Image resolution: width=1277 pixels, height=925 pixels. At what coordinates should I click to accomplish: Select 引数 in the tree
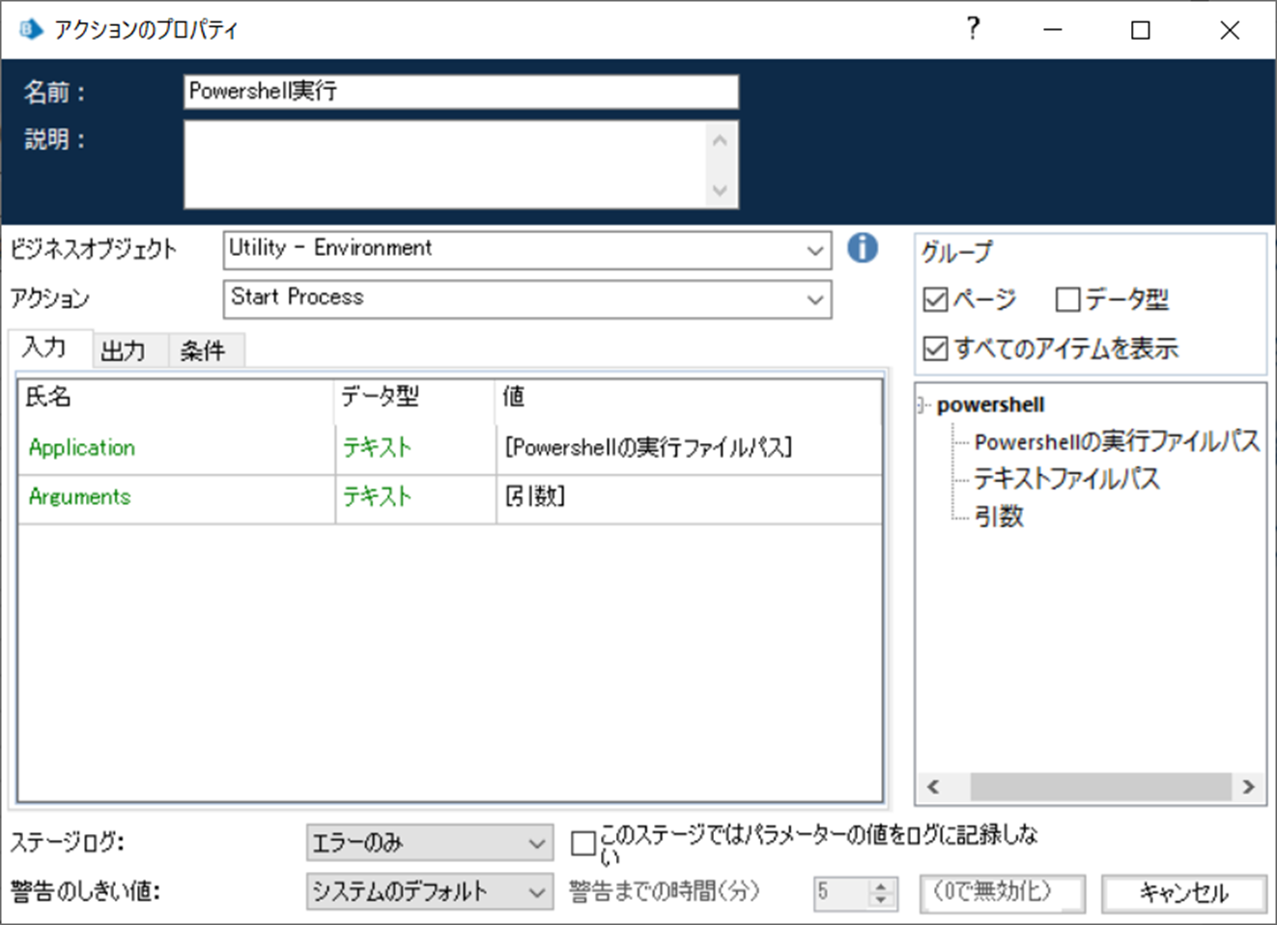click(x=999, y=517)
